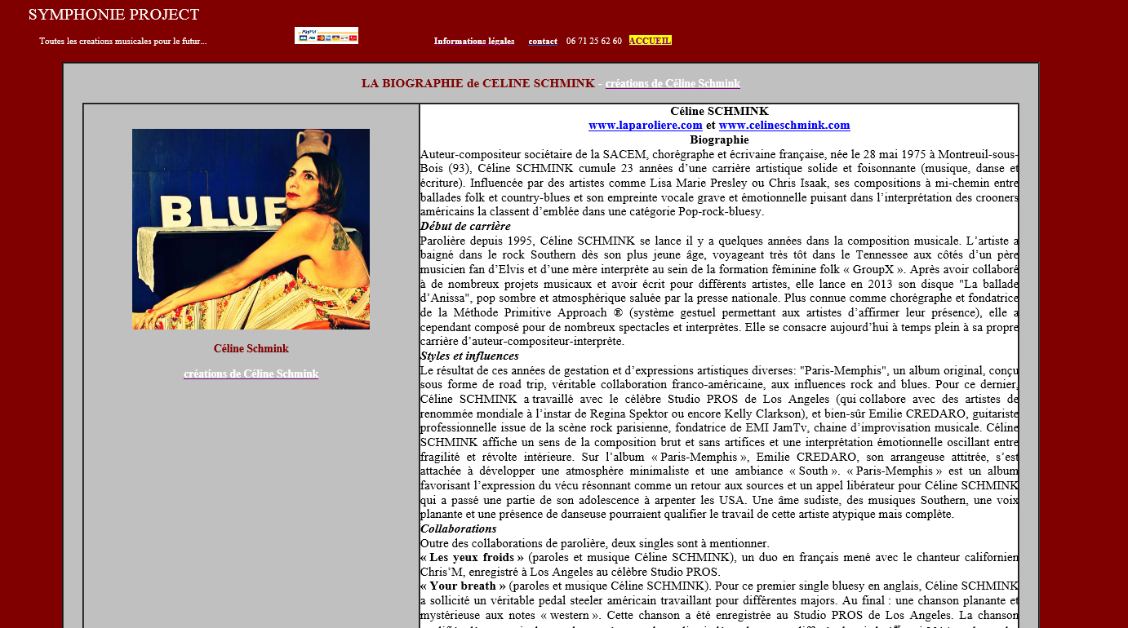
Task: Click the SYMPHONIE PROJECT site title
Action: coord(113,15)
